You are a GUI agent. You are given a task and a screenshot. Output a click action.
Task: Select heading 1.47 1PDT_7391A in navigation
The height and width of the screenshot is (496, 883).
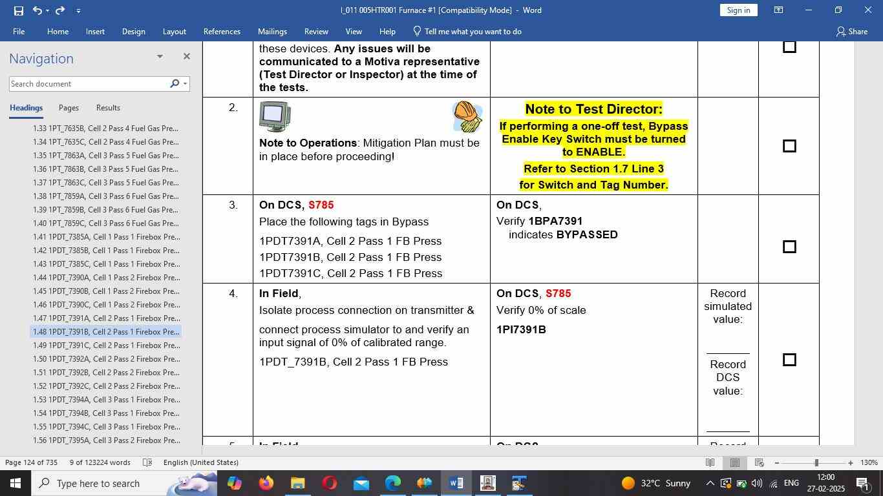pyautogui.click(x=105, y=318)
